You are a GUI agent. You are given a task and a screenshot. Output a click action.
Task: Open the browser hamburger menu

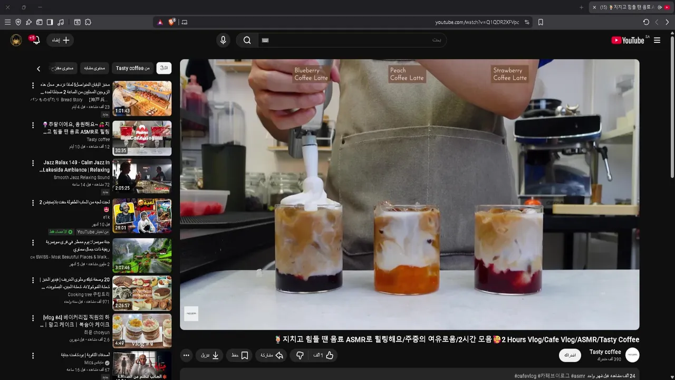pos(7,22)
